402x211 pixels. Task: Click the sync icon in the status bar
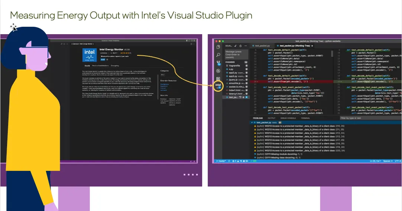(229, 161)
